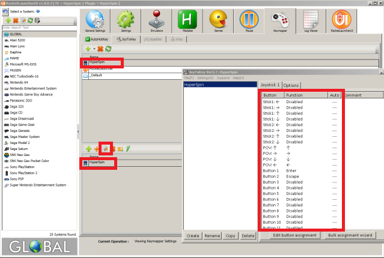This screenshot has height=258, width=384.
Task: Select the POV up-arrow row at the top of the POV group
Action: (300, 148)
